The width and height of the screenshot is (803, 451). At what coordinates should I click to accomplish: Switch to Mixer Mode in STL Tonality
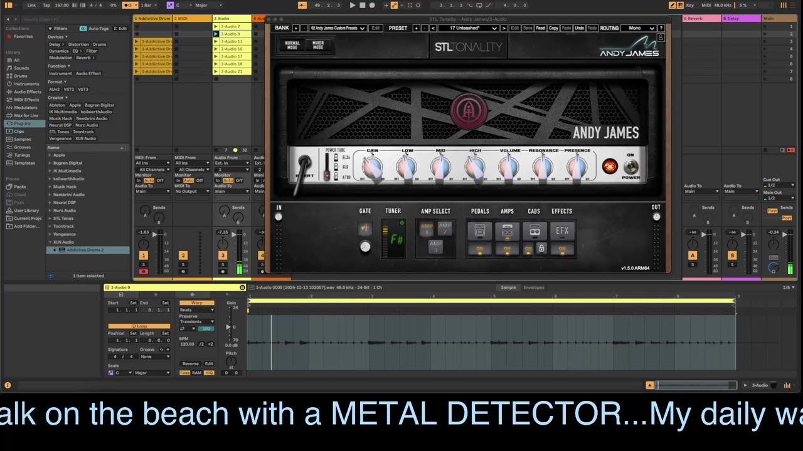[x=318, y=45]
